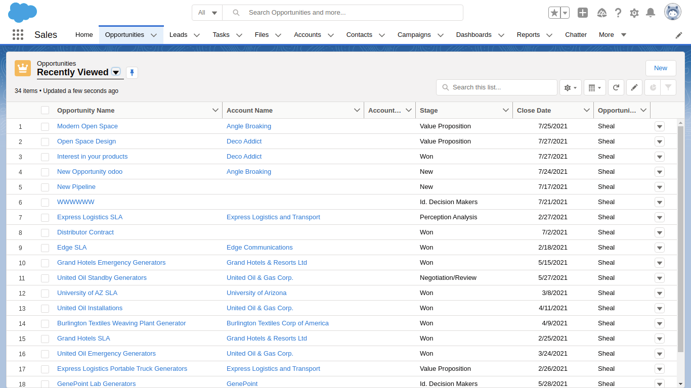Open the Edge Communications account link
Viewport: 691px width, 388px height.
(260, 248)
